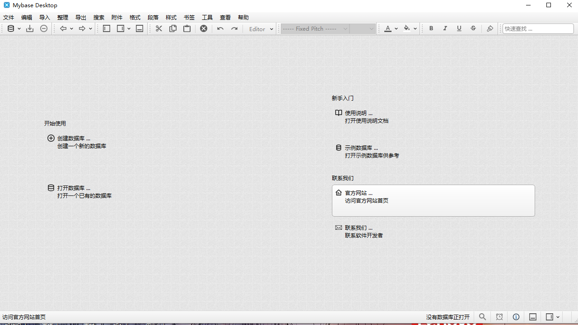
Task: Select the Cut tool in the toolbar
Action: (x=158, y=28)
